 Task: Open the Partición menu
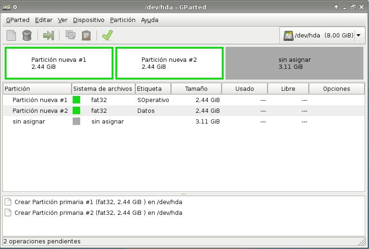[122, 20]
